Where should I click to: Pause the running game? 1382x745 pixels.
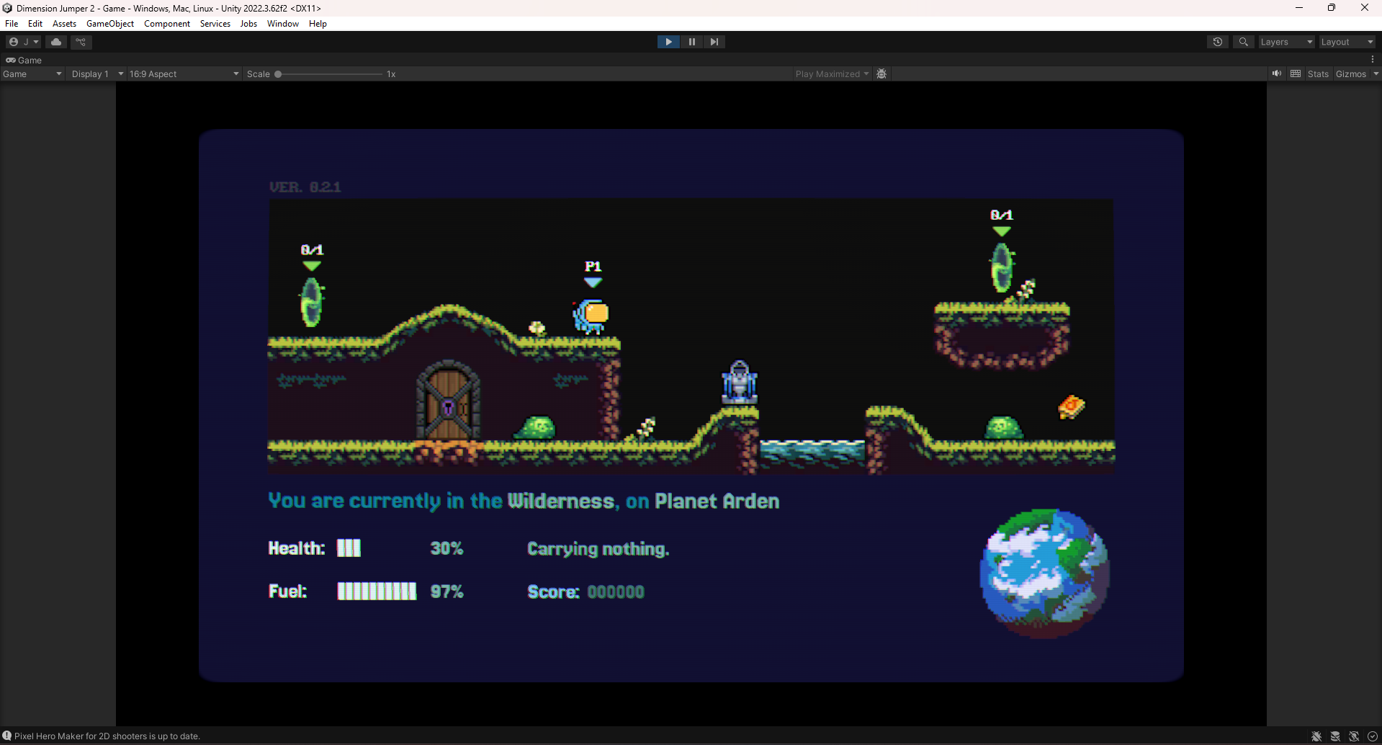[x=691, y=42]
